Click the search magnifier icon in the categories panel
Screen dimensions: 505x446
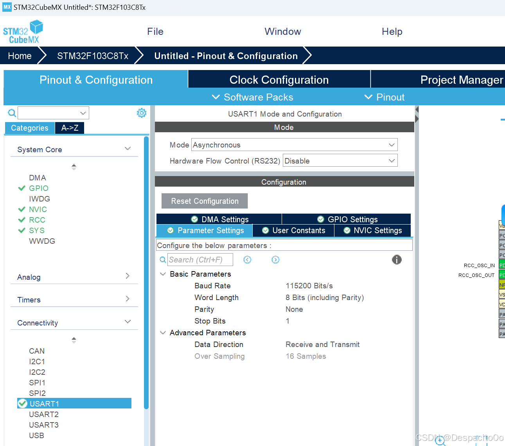[x=12, y=113]
